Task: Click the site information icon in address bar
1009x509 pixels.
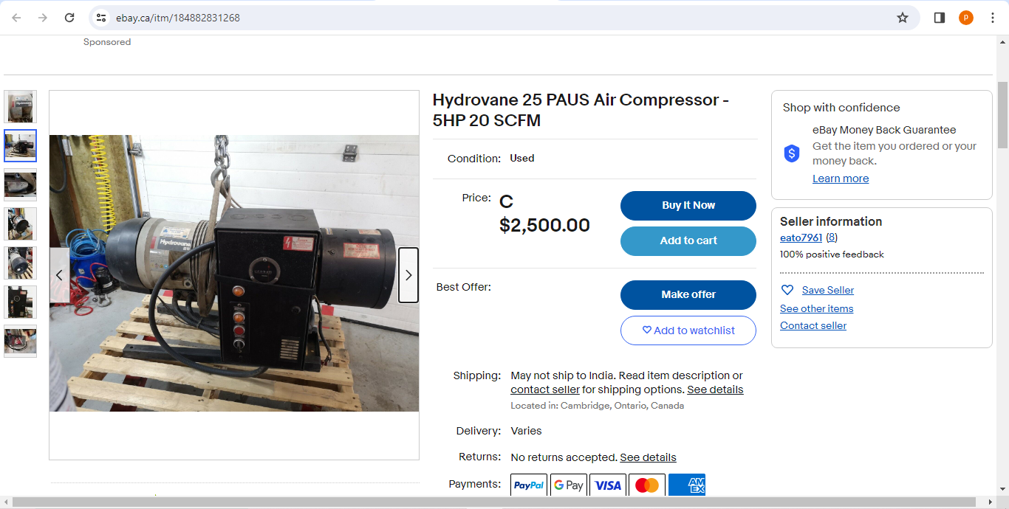Action: pos(102,18)
